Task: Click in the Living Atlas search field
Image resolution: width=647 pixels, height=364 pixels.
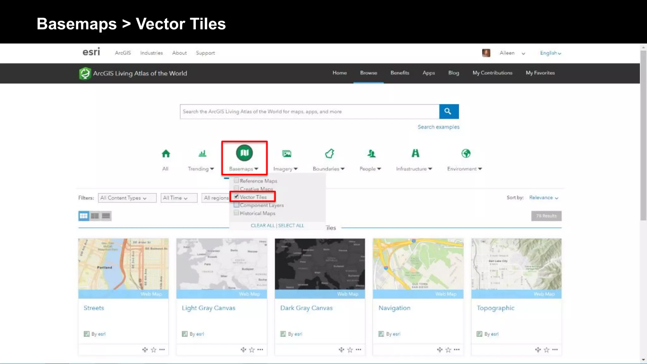Action: [310, 112]
